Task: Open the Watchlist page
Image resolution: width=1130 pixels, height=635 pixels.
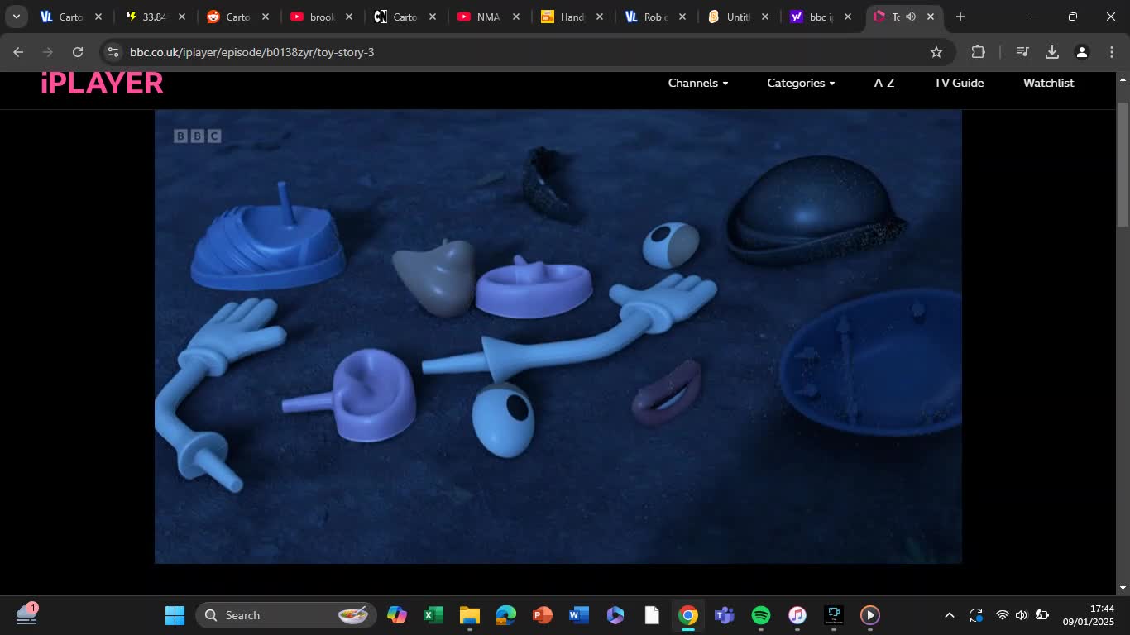Action: pyautogui.click(x=1048, y=83)
